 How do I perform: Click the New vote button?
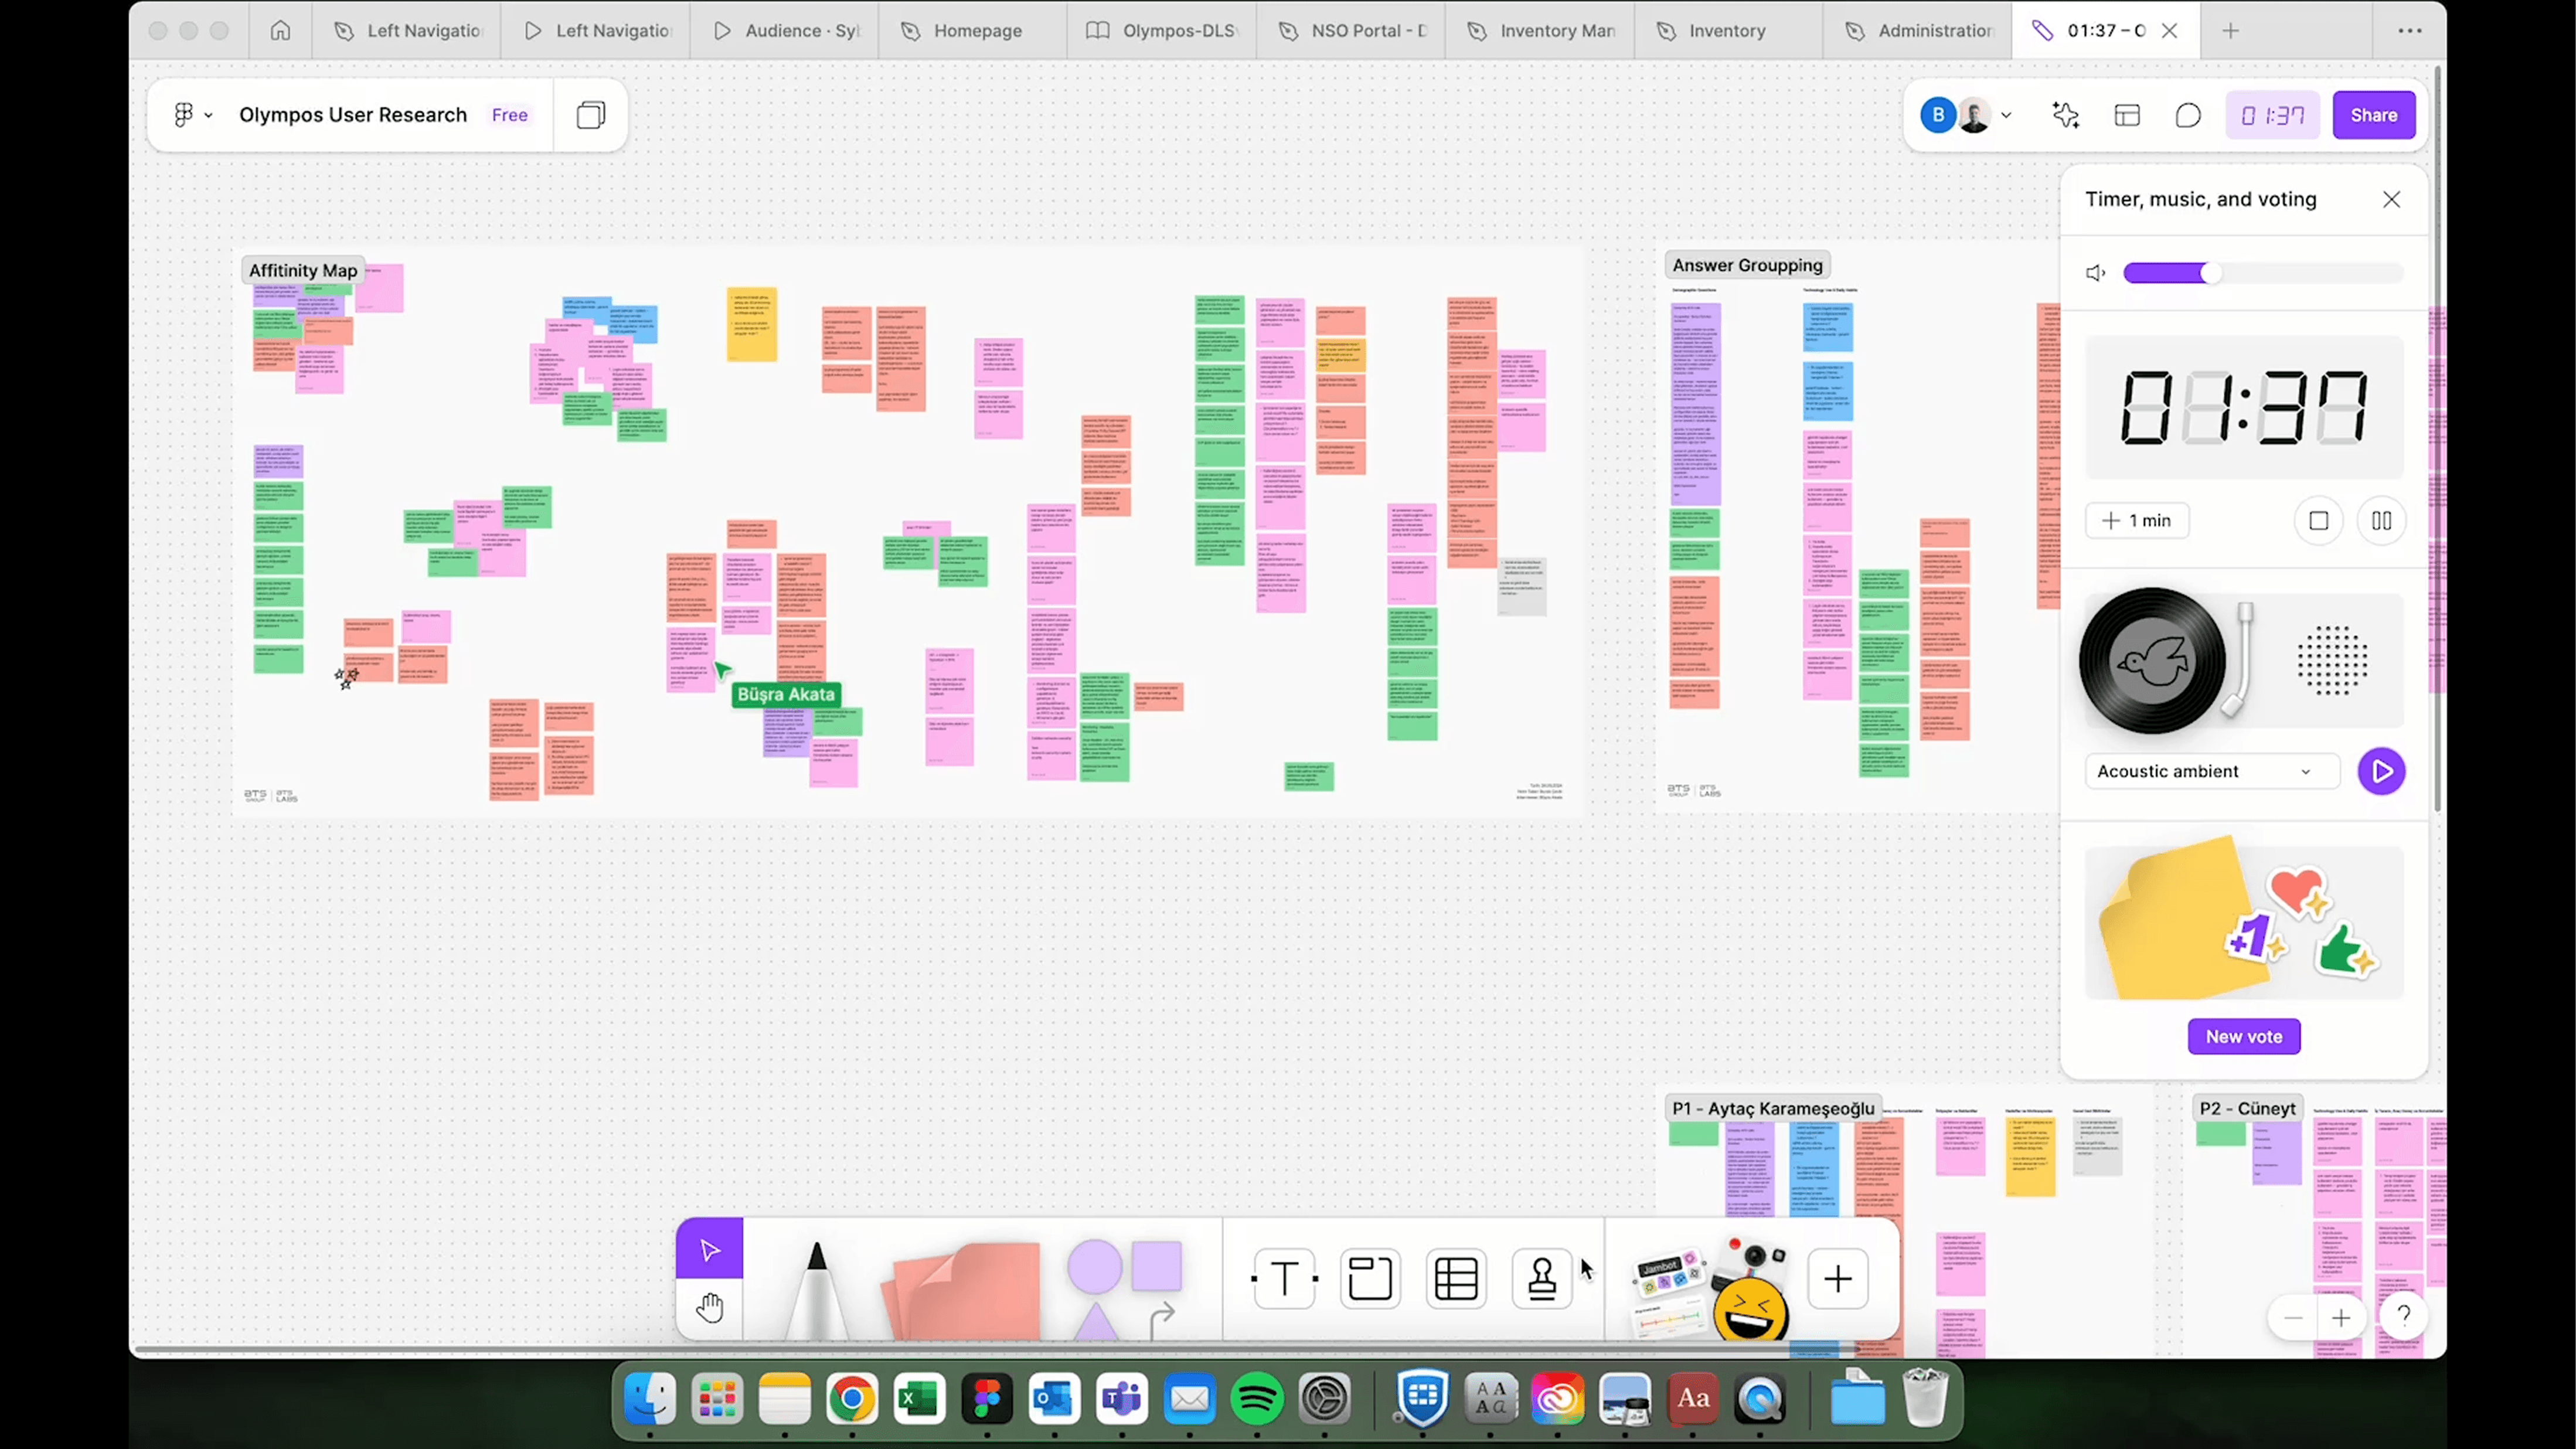pos(2243,1036)
